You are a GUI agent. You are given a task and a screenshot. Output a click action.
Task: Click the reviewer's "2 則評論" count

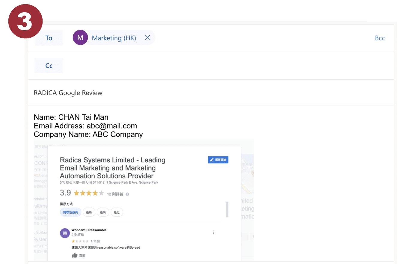pos(78,235)
